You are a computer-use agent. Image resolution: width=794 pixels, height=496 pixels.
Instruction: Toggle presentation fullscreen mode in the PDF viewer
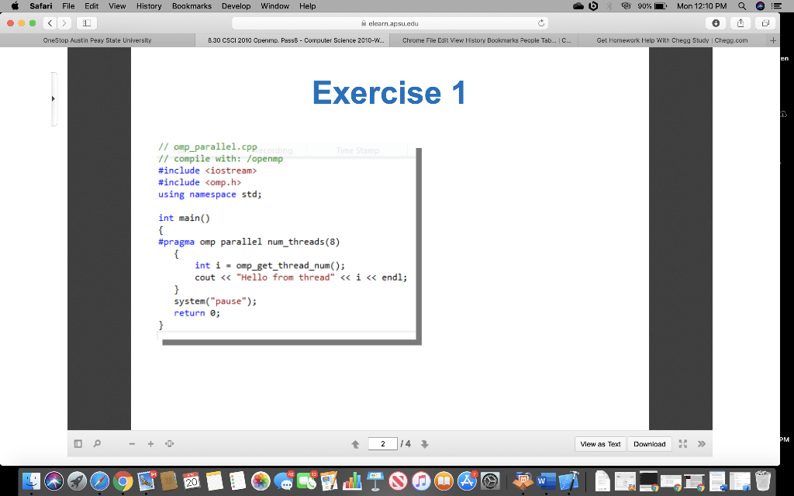tap(683, 443)
